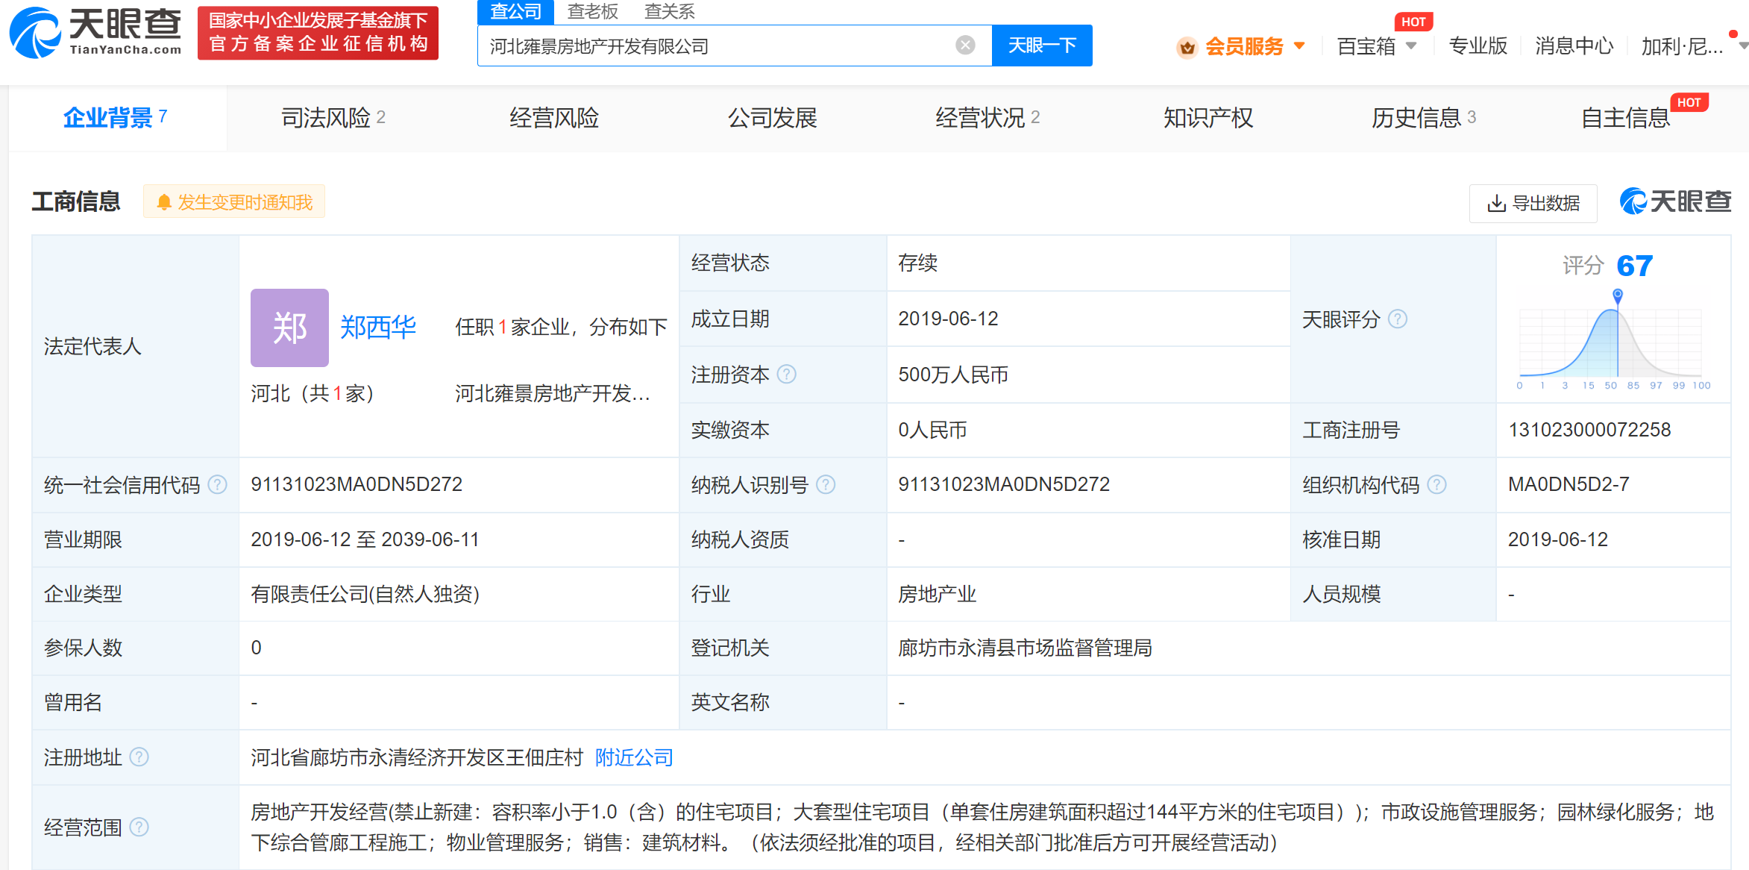Click the TianYanCha logo at top left

click(95, 32)
